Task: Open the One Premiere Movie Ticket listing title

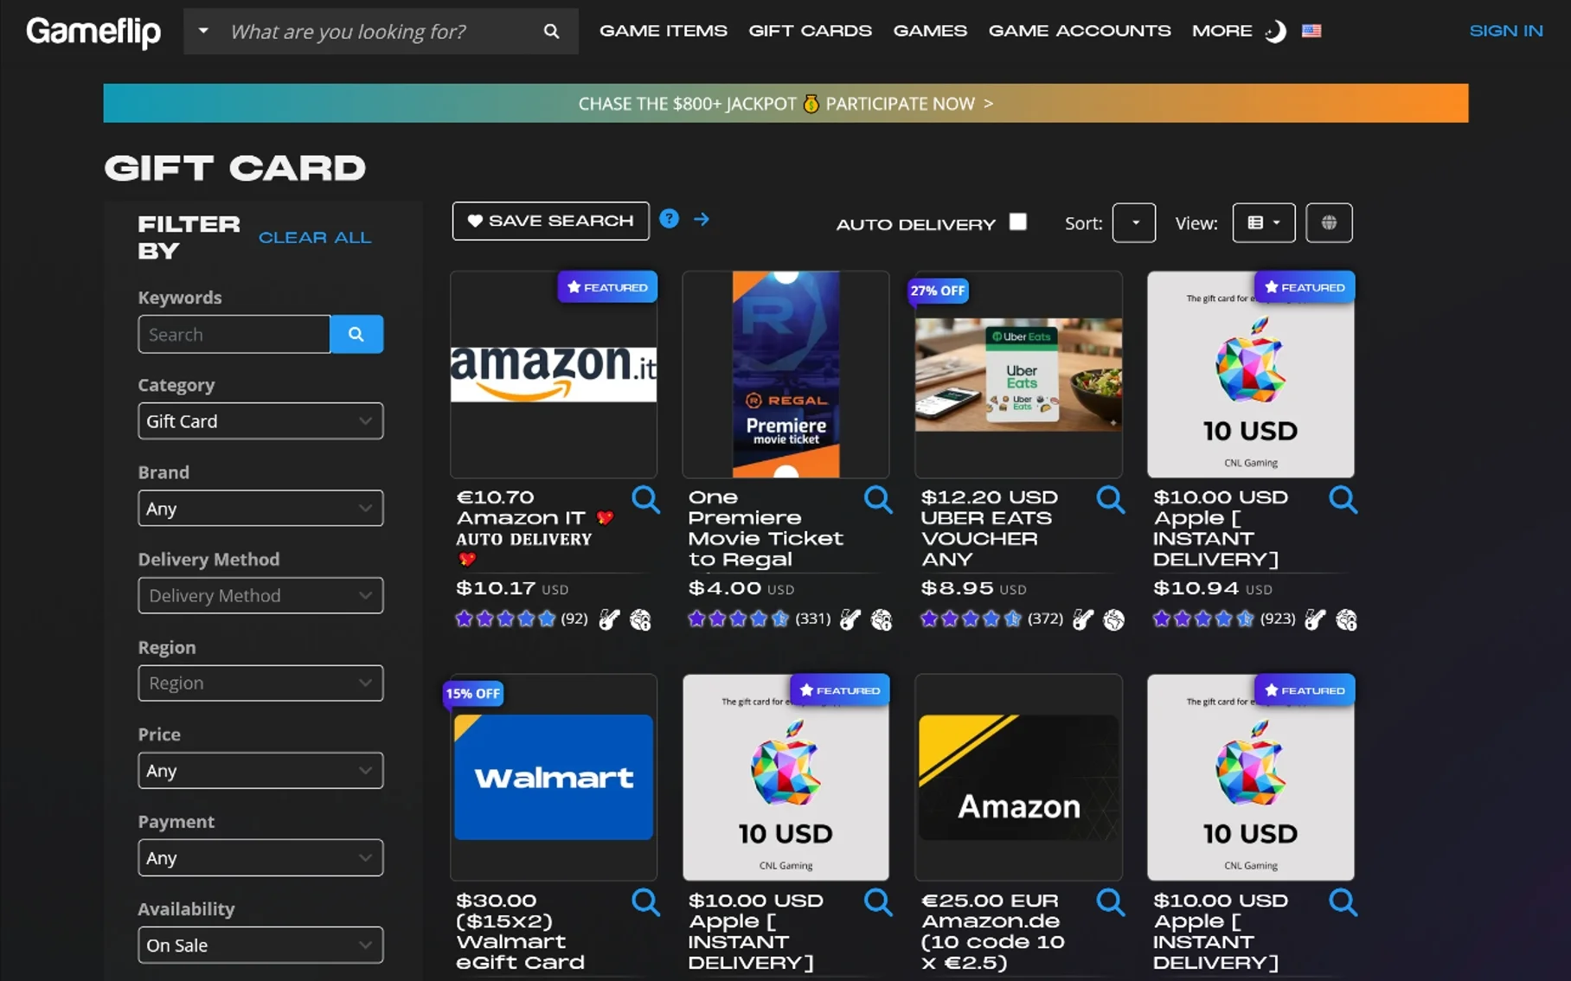Action: [x=766, y=529]
